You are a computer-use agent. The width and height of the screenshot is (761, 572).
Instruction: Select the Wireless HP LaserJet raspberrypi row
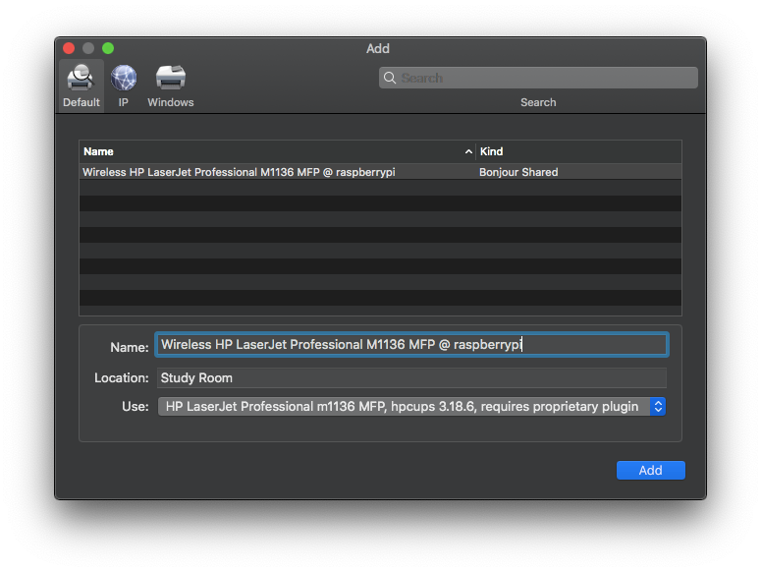click(x=381, y=172)
